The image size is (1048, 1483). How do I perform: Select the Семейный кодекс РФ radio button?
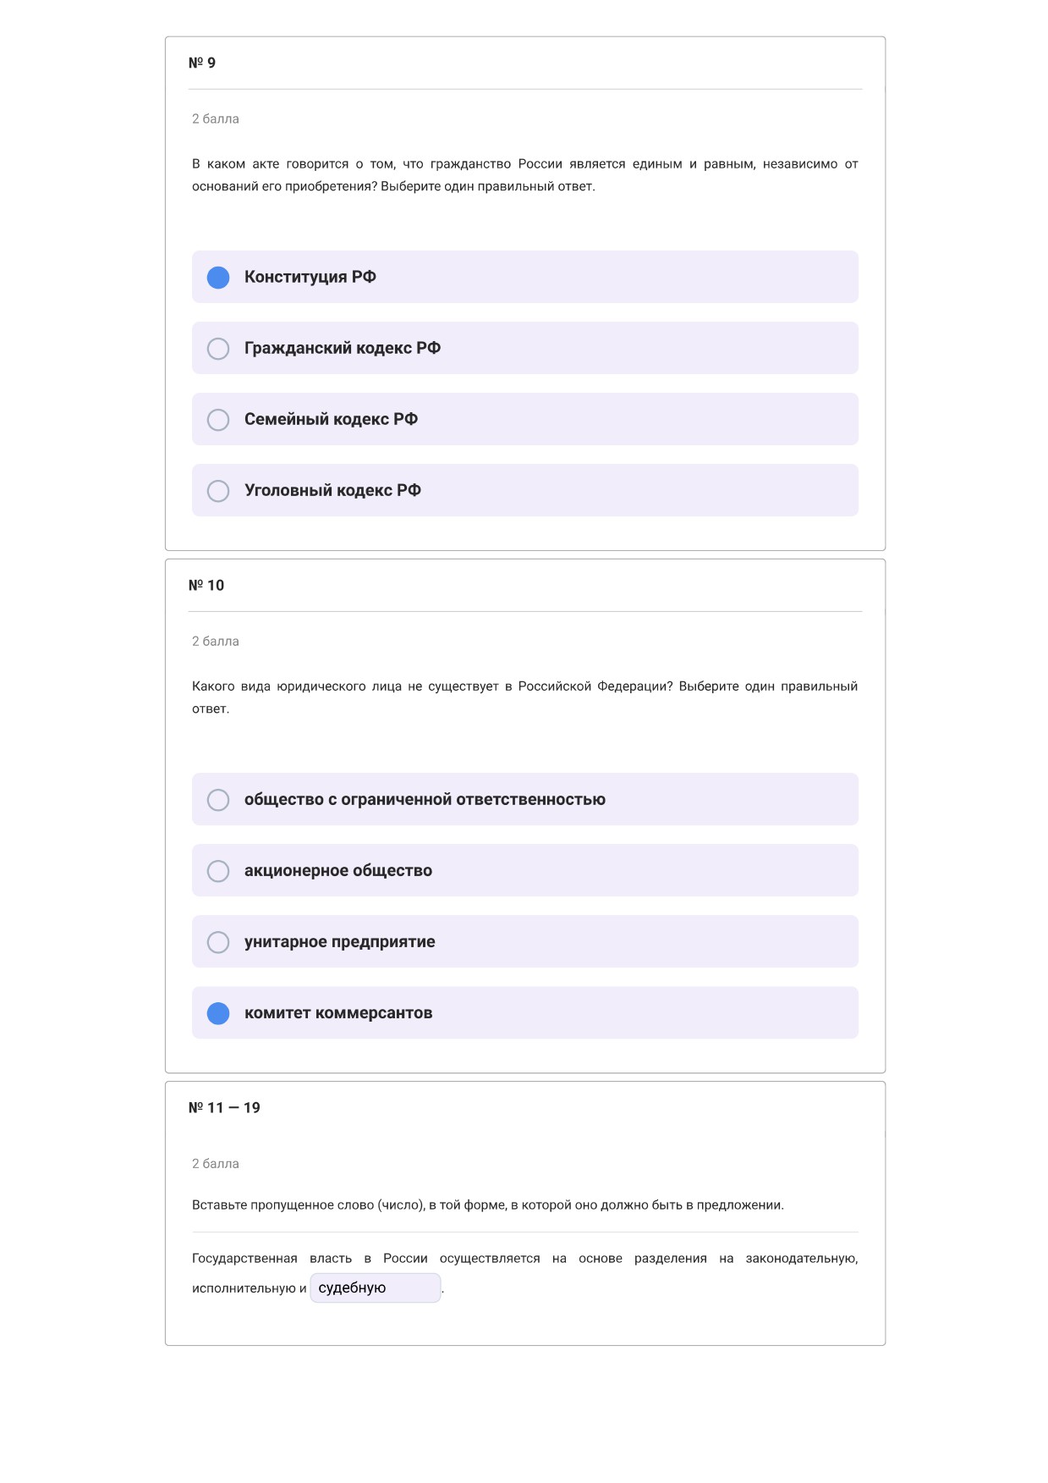(x=218, y=420)
